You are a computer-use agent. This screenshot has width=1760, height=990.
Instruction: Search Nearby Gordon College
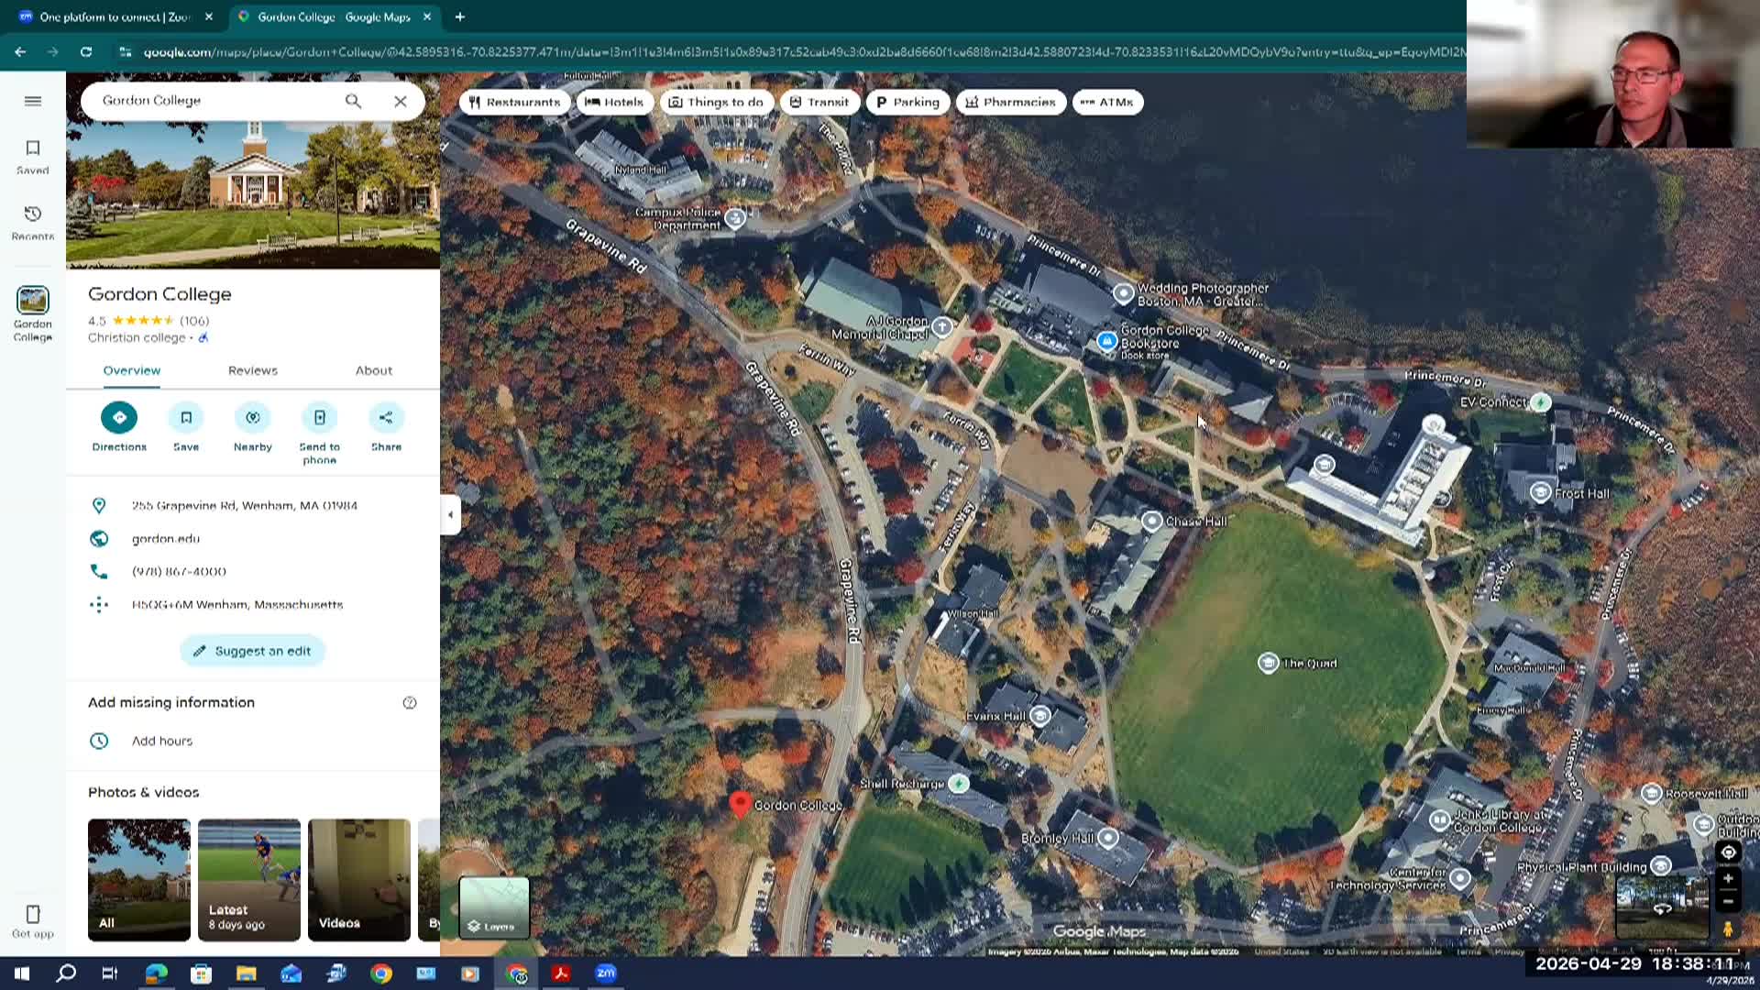coord(253,428)
